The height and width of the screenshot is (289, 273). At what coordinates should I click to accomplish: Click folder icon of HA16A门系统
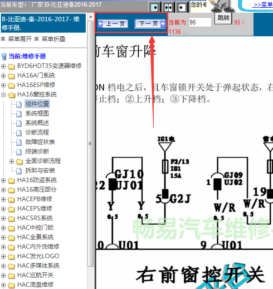11,76
